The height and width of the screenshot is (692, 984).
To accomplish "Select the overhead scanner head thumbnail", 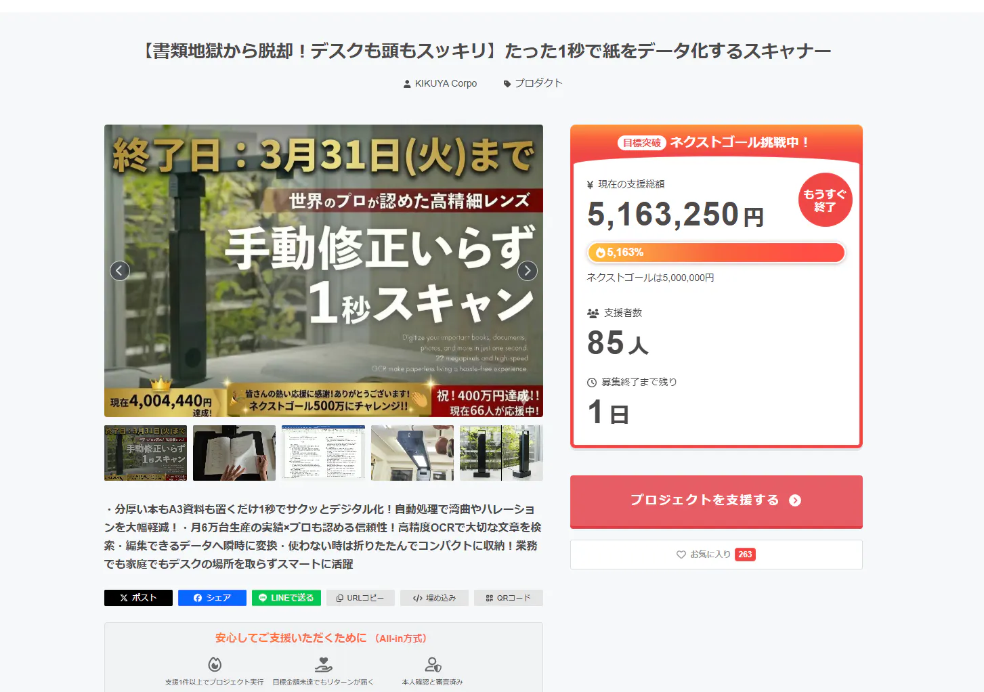I will (x=412, y=453).
